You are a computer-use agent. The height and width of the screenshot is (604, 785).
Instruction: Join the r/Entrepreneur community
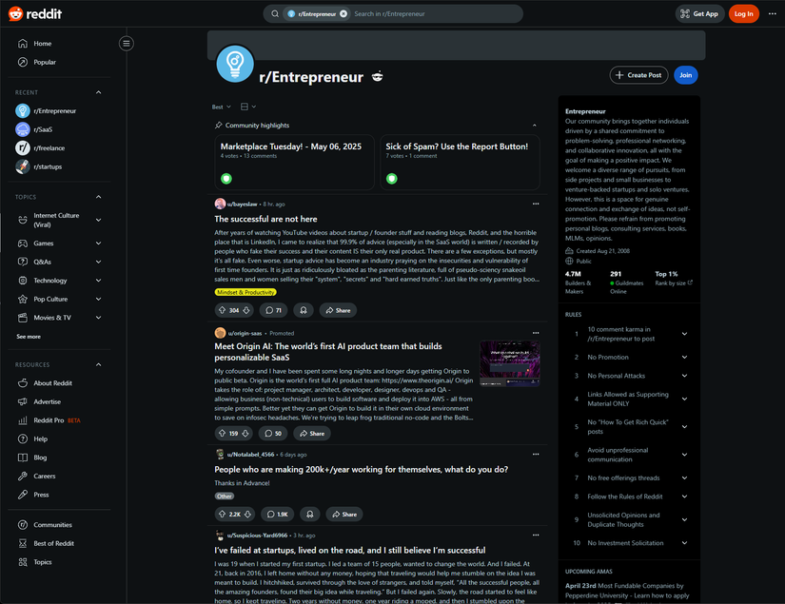685,75
